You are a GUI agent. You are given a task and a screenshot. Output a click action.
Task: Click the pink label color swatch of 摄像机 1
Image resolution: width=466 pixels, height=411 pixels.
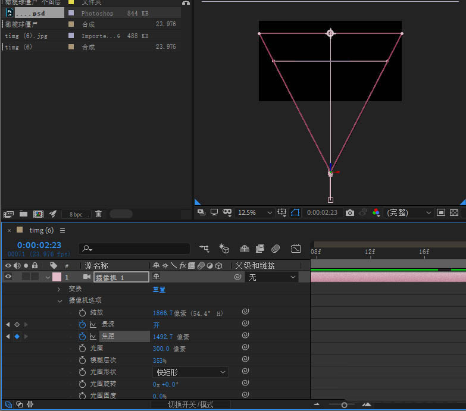point(57,277)
